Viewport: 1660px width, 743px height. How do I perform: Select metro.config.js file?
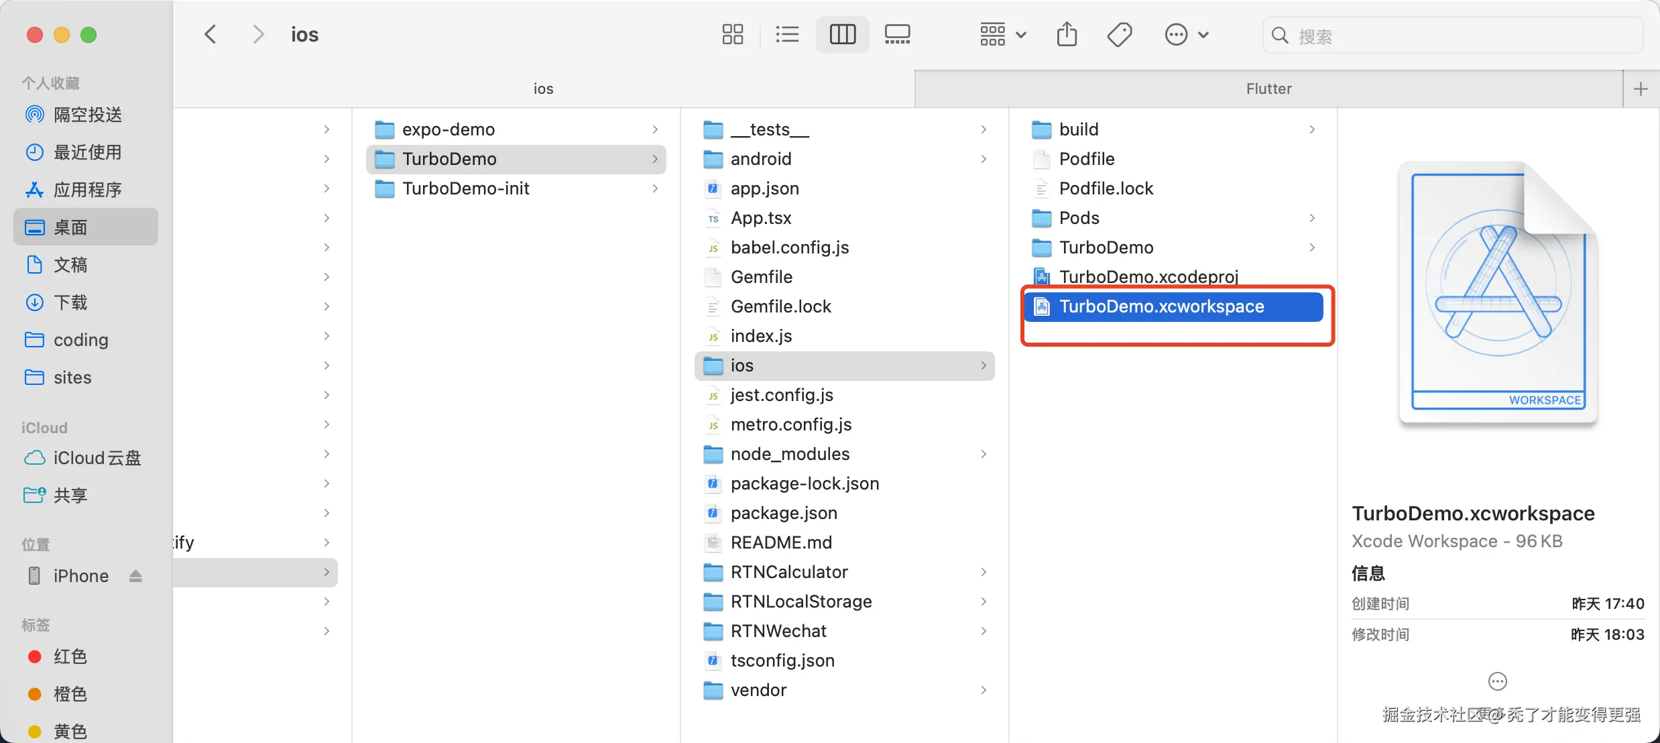coord(845,424)
